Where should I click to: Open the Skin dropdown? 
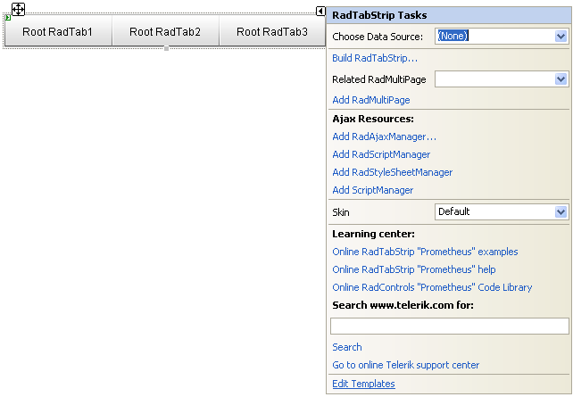pos(561,211)
